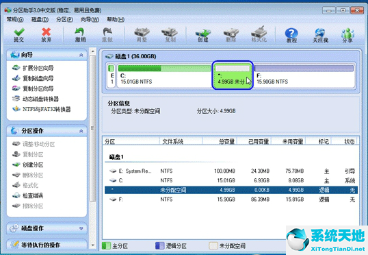This screenshot has height=255, width=368.
Task: Open the 教程 (tutorial) help icon
Action: tap(291, 35)
